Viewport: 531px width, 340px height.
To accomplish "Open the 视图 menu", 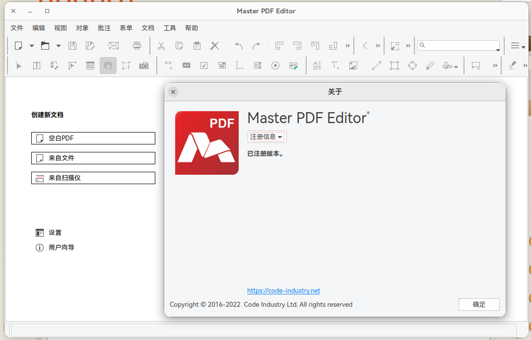I will 61,28.
